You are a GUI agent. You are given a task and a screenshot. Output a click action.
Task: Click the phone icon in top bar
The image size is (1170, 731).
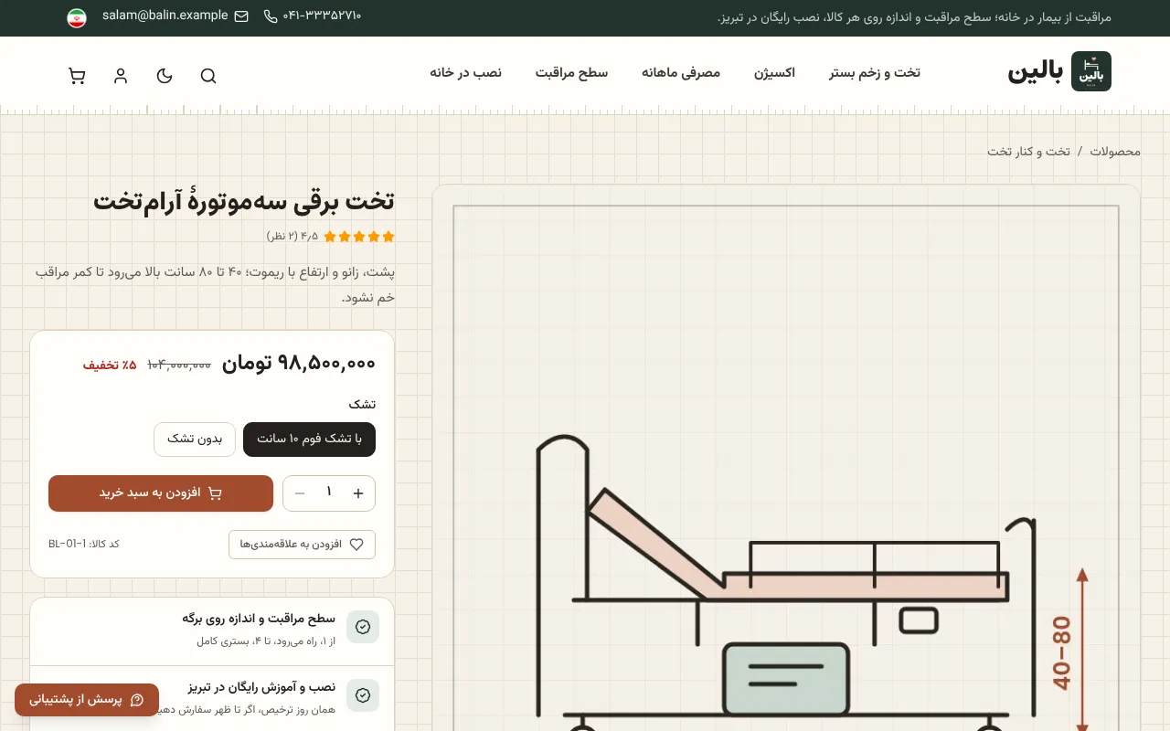(x=271, y=16)
